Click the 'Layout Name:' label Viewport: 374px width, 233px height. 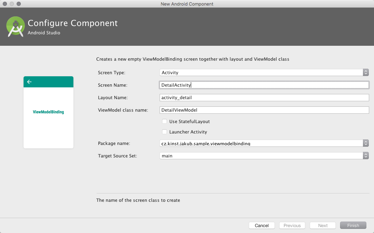[x=113, y=98]
